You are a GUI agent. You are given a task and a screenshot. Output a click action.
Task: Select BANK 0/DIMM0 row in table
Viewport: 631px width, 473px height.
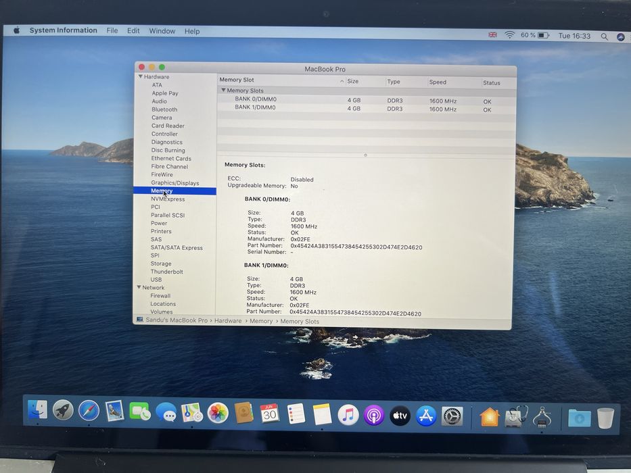[x=367, y=100]
